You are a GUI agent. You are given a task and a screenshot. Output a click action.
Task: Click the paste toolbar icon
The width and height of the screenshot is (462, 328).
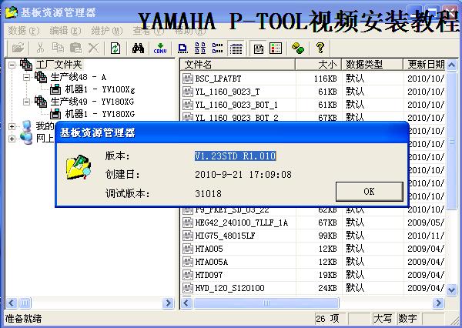[x=75, y=48]
